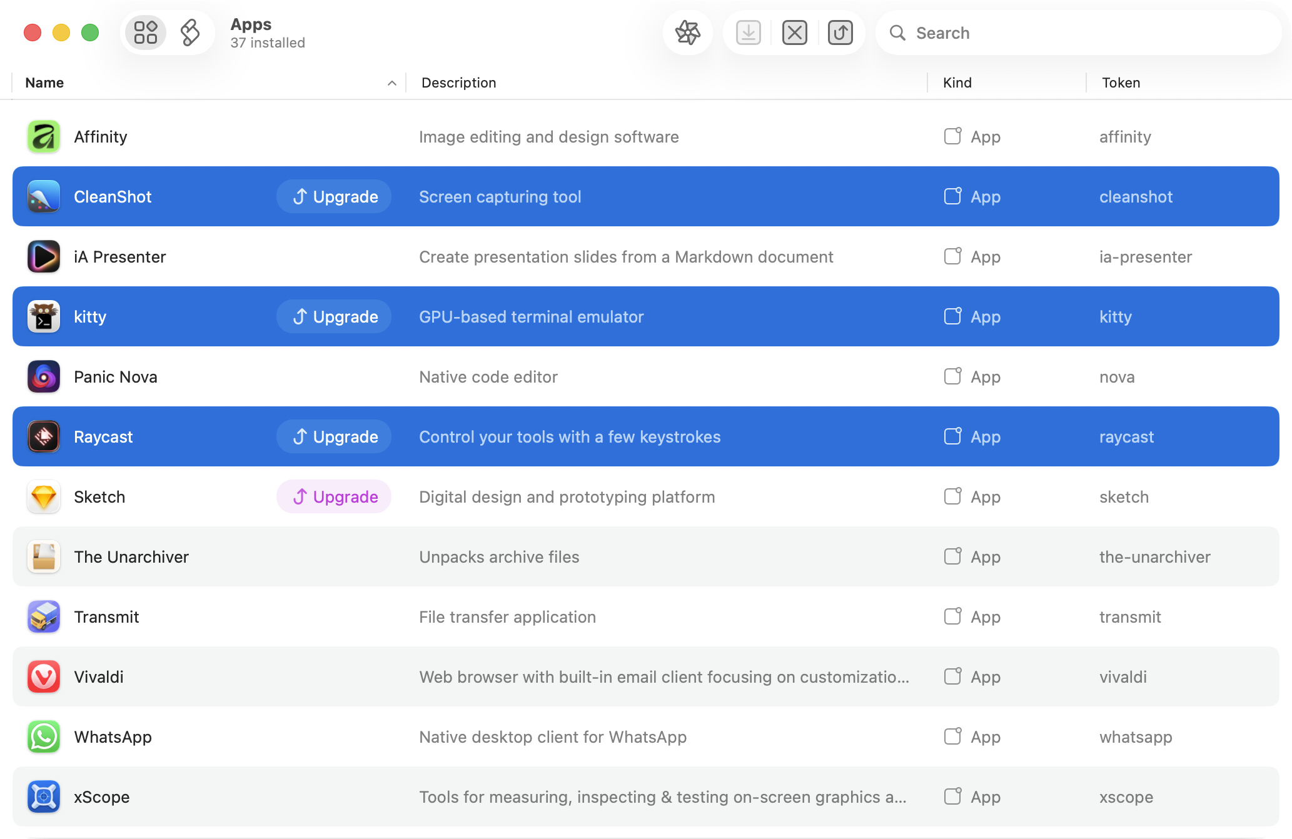Click Upgrade button for kitty
This screenshot has height=839, width=1292.
coord(335,316)
